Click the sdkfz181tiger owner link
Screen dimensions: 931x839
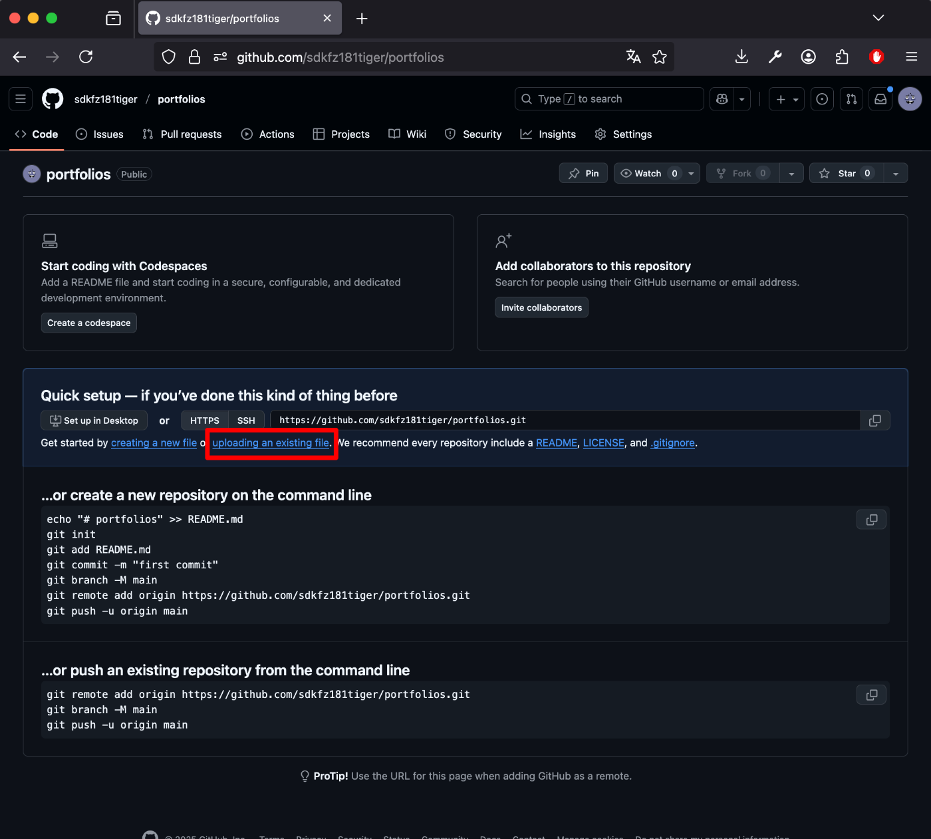[x=106, y=99]
